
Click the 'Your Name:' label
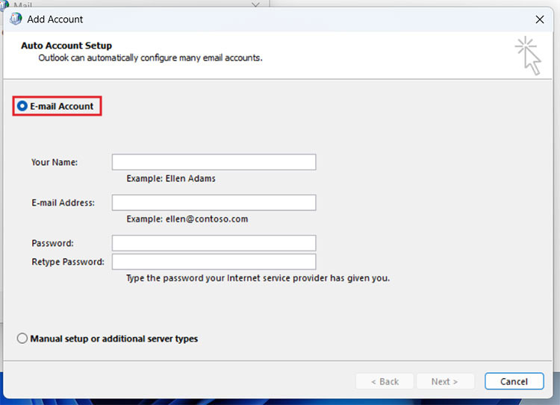click(55, 163)
